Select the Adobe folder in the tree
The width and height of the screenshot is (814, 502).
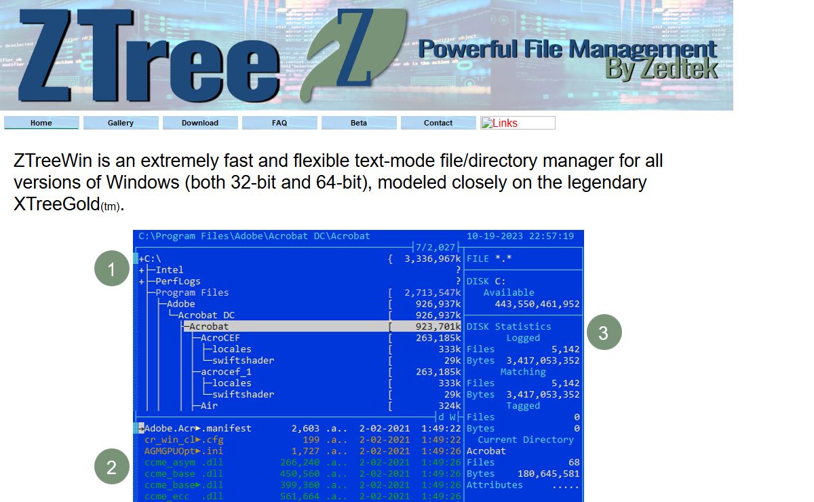[180, 304]
